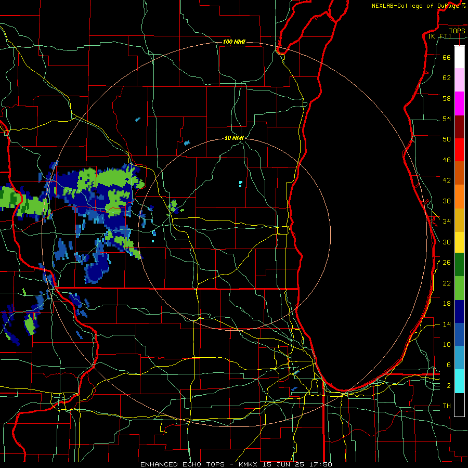Click the "50" legend value

tap(447, 139)
